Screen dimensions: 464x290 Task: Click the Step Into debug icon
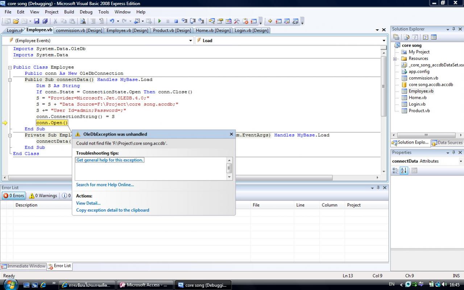(185, 21)
